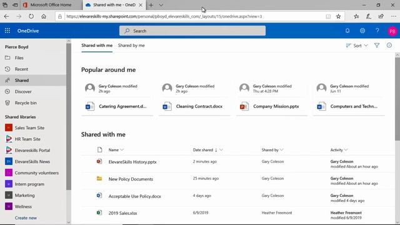This screenshot has height=225, width=400.
Task: Click the main content vertical scrollbar
Action: (x=397, y=99)
